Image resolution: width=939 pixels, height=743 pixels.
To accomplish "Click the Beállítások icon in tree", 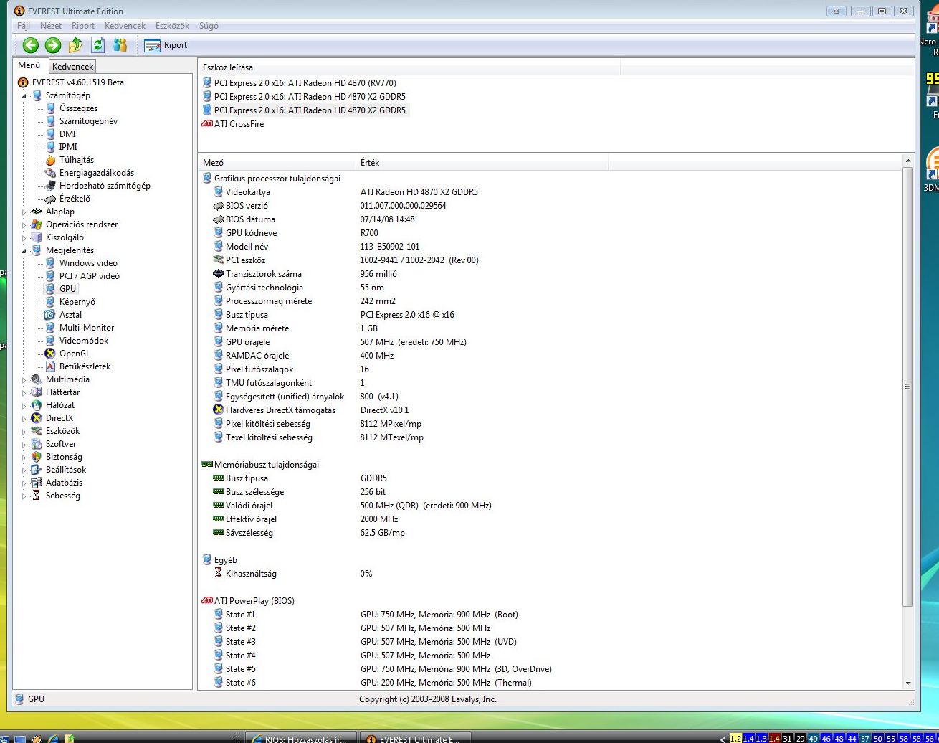I will point(37,470).
